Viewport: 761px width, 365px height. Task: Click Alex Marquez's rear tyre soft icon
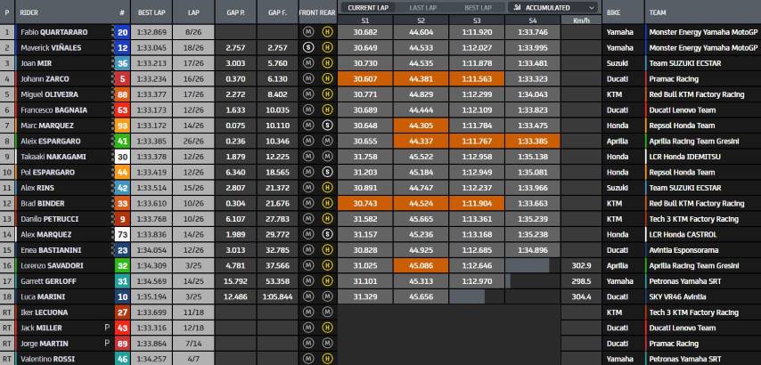(x=327, y=234)
